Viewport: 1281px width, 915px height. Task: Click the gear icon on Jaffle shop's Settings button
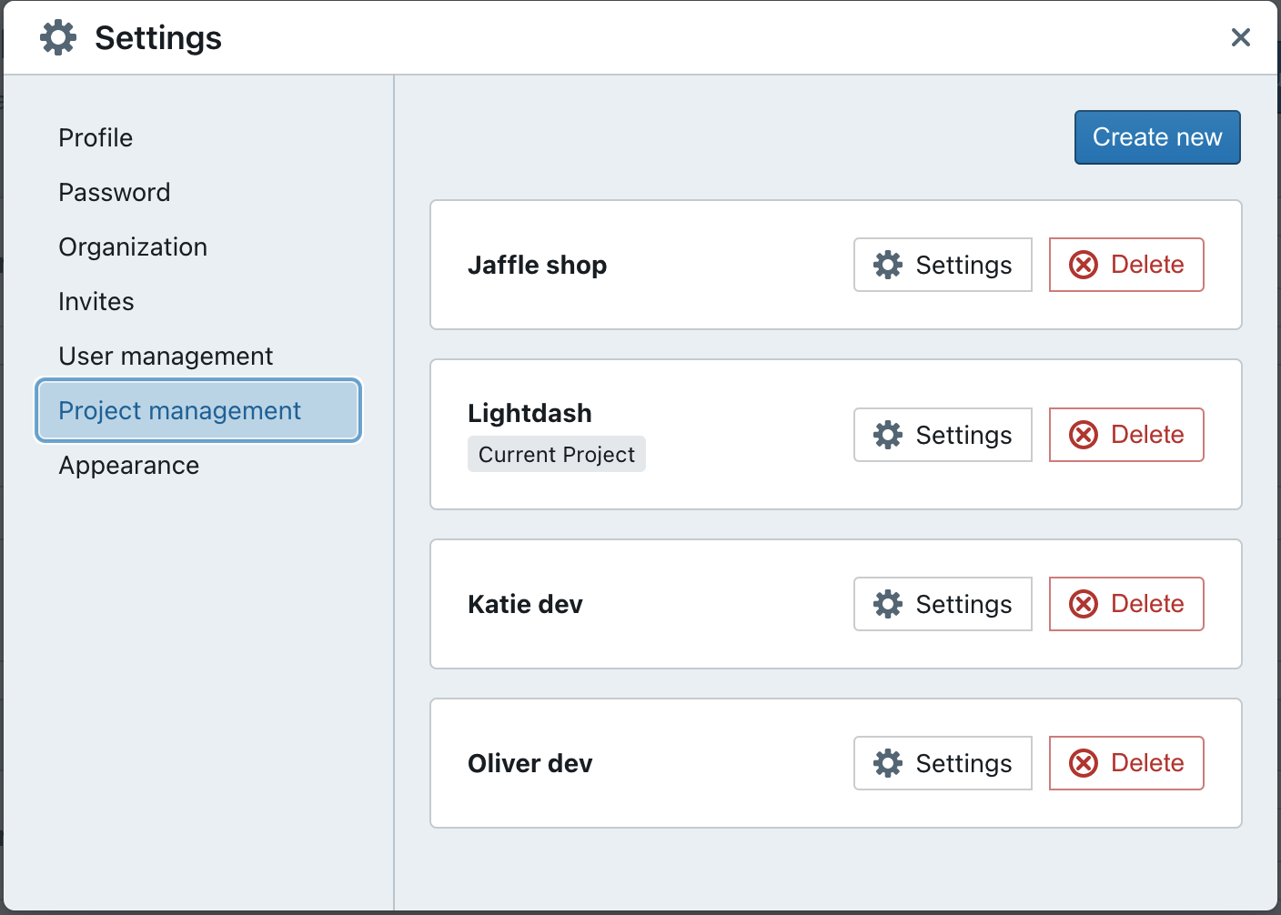click(889, 265)
